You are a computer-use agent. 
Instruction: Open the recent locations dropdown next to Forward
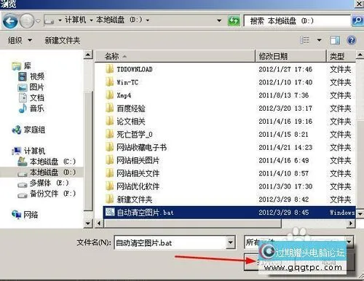38,21
